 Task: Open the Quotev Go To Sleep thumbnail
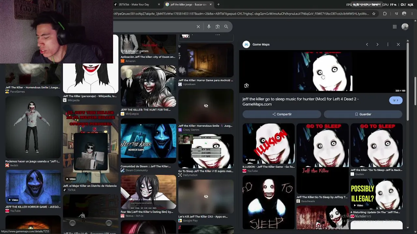pos(377,145)
